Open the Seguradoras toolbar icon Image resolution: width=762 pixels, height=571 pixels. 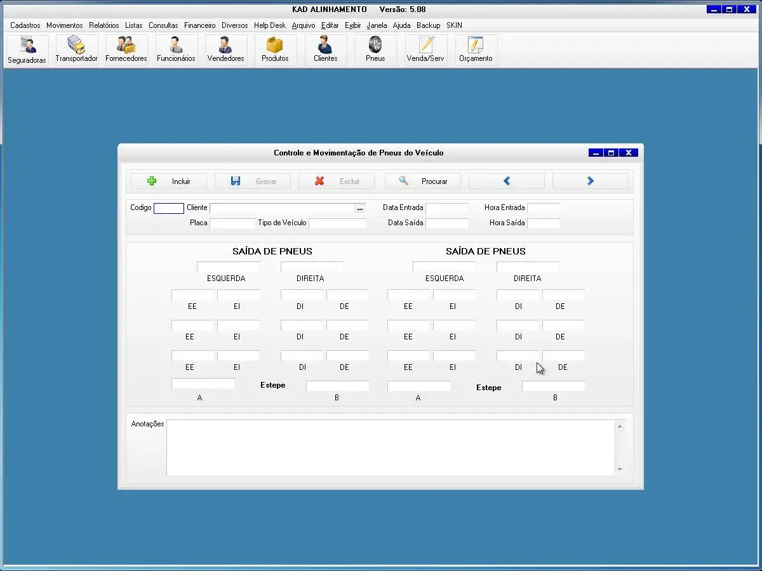point(27,50)
